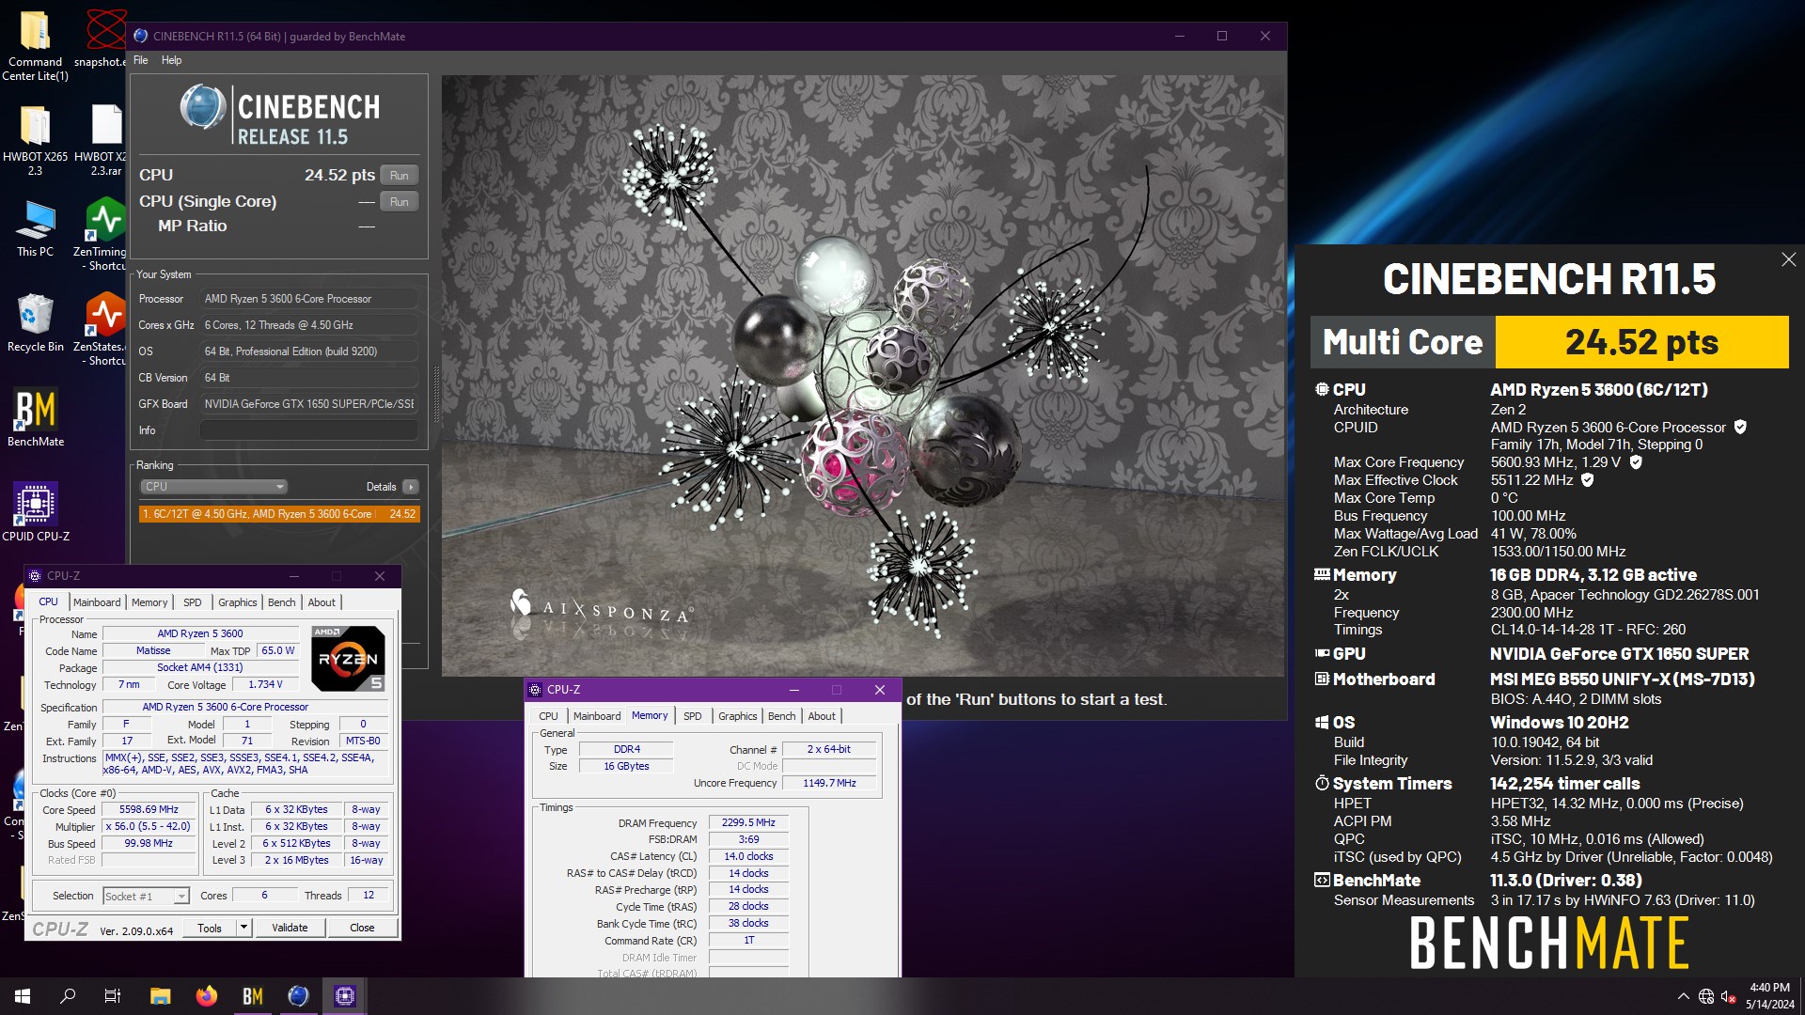The width and height of the screenshot is (1805, 1015).
Task: Run the CPU multi-core test
Action: pyautogui.click(x=399, y=175)
